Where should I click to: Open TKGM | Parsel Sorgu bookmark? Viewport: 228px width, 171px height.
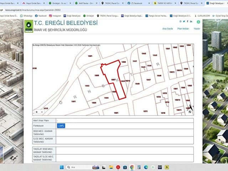pyautogui.click(x=108, y=16)
